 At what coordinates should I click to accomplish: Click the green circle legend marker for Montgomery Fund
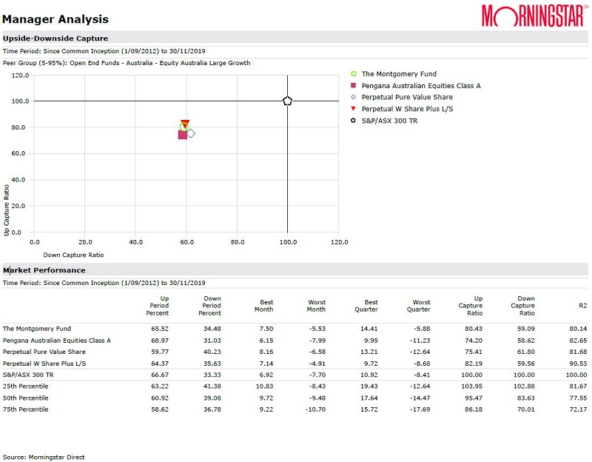pyautogui.click(x=354, y=74)
